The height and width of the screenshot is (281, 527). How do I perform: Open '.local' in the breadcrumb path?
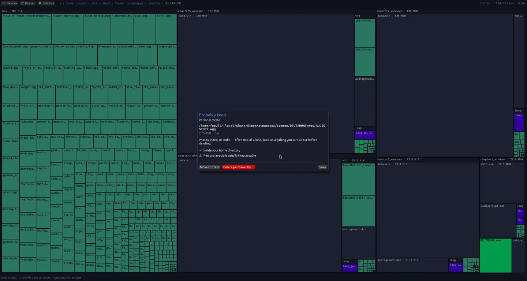pos(95,3)
